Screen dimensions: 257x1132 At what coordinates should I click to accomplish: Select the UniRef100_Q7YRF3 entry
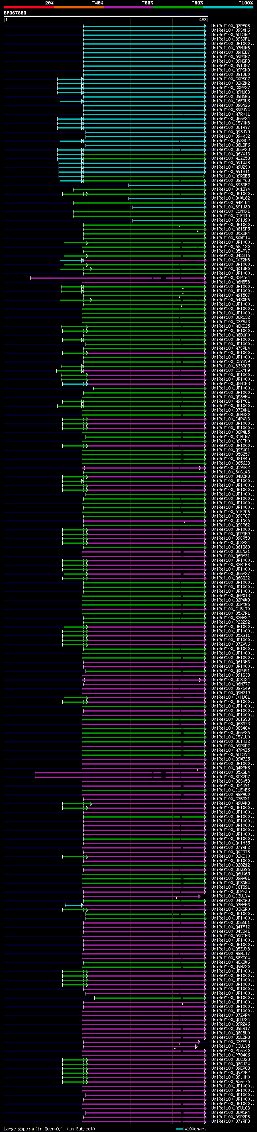click(230, 1122)
